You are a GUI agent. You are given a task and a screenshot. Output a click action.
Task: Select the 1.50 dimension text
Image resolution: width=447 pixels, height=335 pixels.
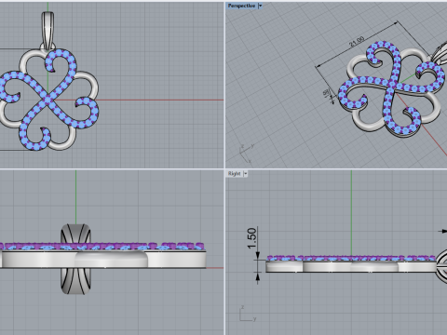[252, 238]
